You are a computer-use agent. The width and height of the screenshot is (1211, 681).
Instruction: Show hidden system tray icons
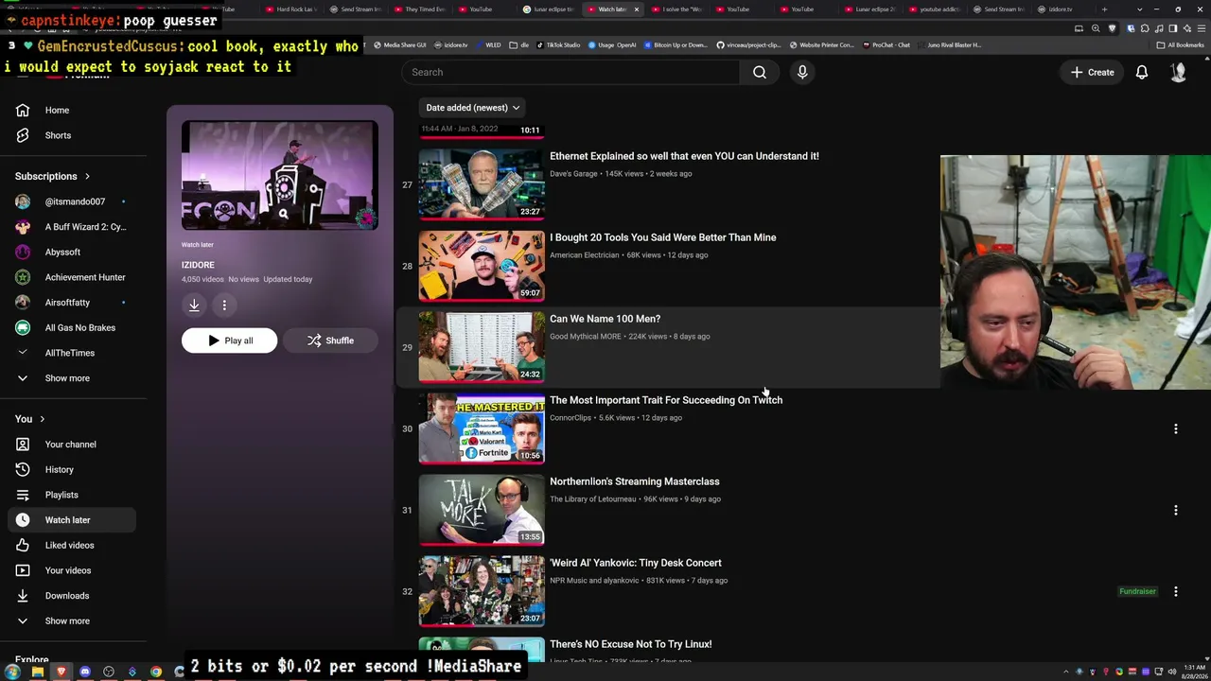[1067, 672]
